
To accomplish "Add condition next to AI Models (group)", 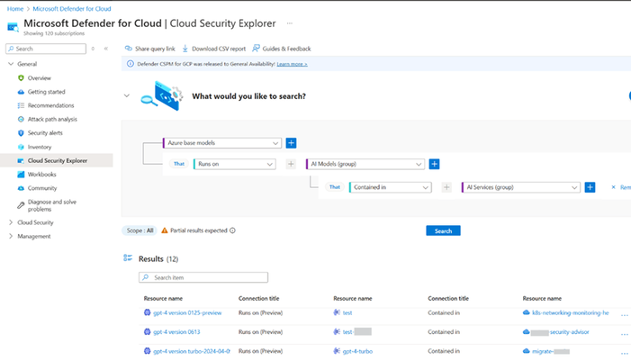I will (434, 164).
